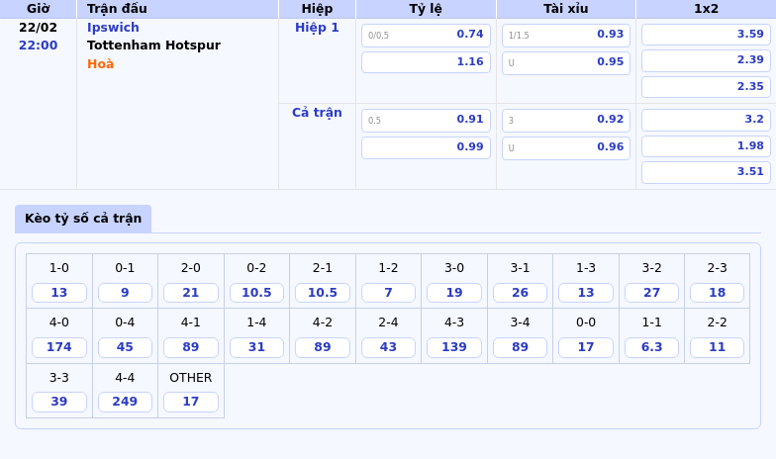Screen dimensions: 776x459
Task: Click the Ipswich team link
Action: 113,28
